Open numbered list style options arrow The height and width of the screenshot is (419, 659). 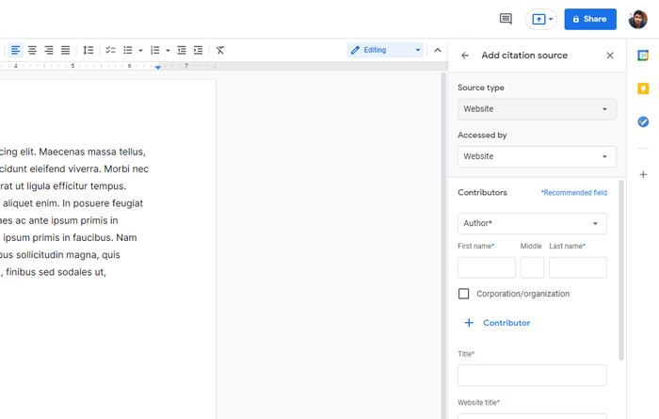tap(169, 51)
